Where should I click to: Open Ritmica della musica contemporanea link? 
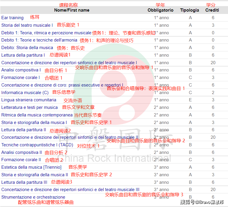coord(37,115)
